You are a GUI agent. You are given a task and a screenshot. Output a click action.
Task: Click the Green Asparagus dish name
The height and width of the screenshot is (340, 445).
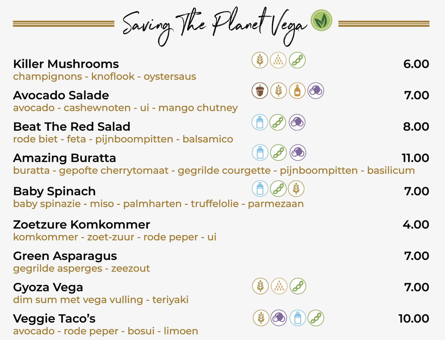coord(65,256)
